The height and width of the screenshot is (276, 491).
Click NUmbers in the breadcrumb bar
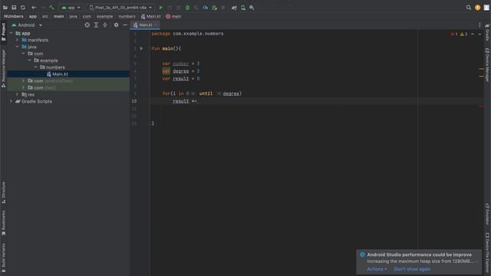pos(14,16)
